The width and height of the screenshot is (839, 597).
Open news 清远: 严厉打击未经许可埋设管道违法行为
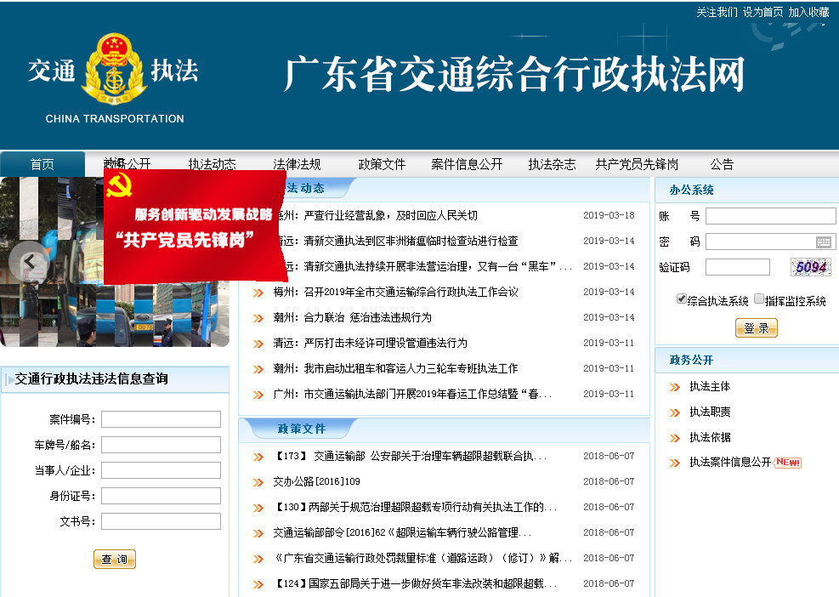[370, 343]
